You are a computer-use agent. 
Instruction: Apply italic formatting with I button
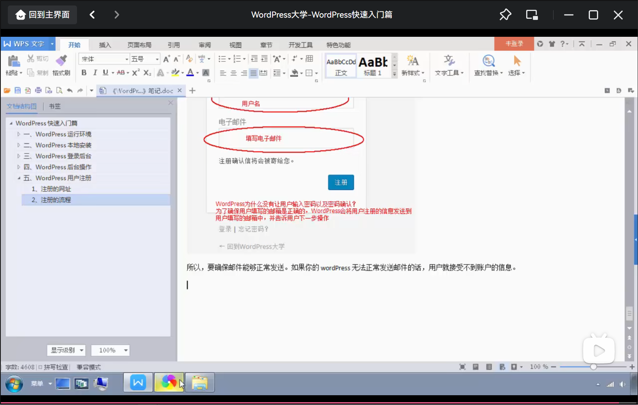click(x=95, y=73)
